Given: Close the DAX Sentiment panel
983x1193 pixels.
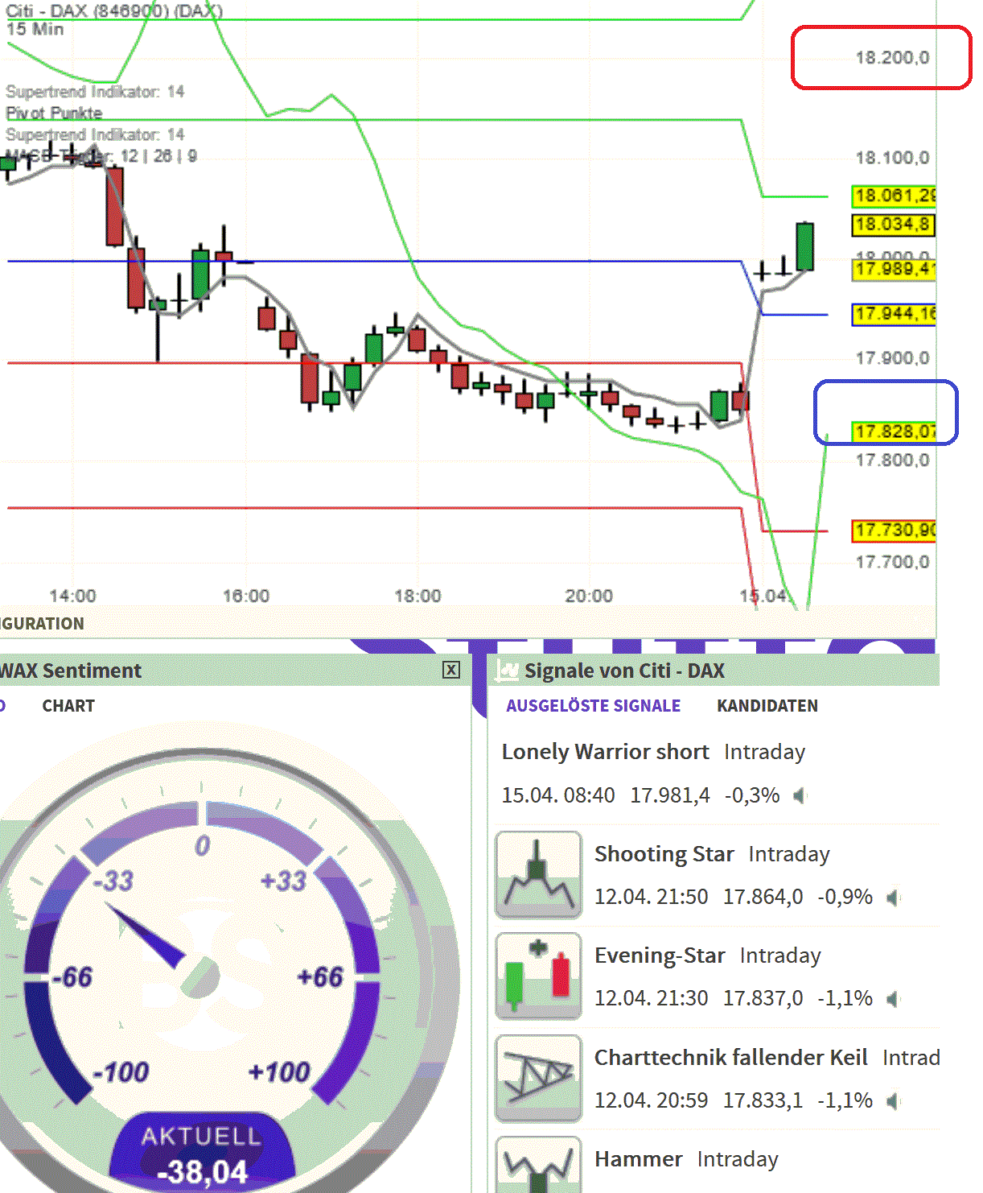Looking at the screenshot, I should (x=452, y=668).
